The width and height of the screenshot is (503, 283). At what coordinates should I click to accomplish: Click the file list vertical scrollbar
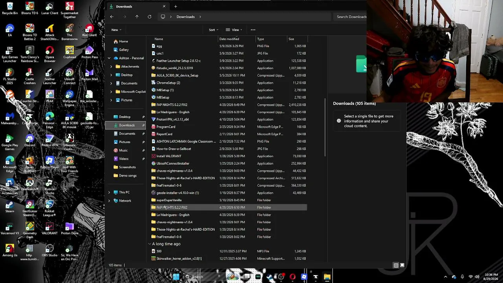(325, 128)
